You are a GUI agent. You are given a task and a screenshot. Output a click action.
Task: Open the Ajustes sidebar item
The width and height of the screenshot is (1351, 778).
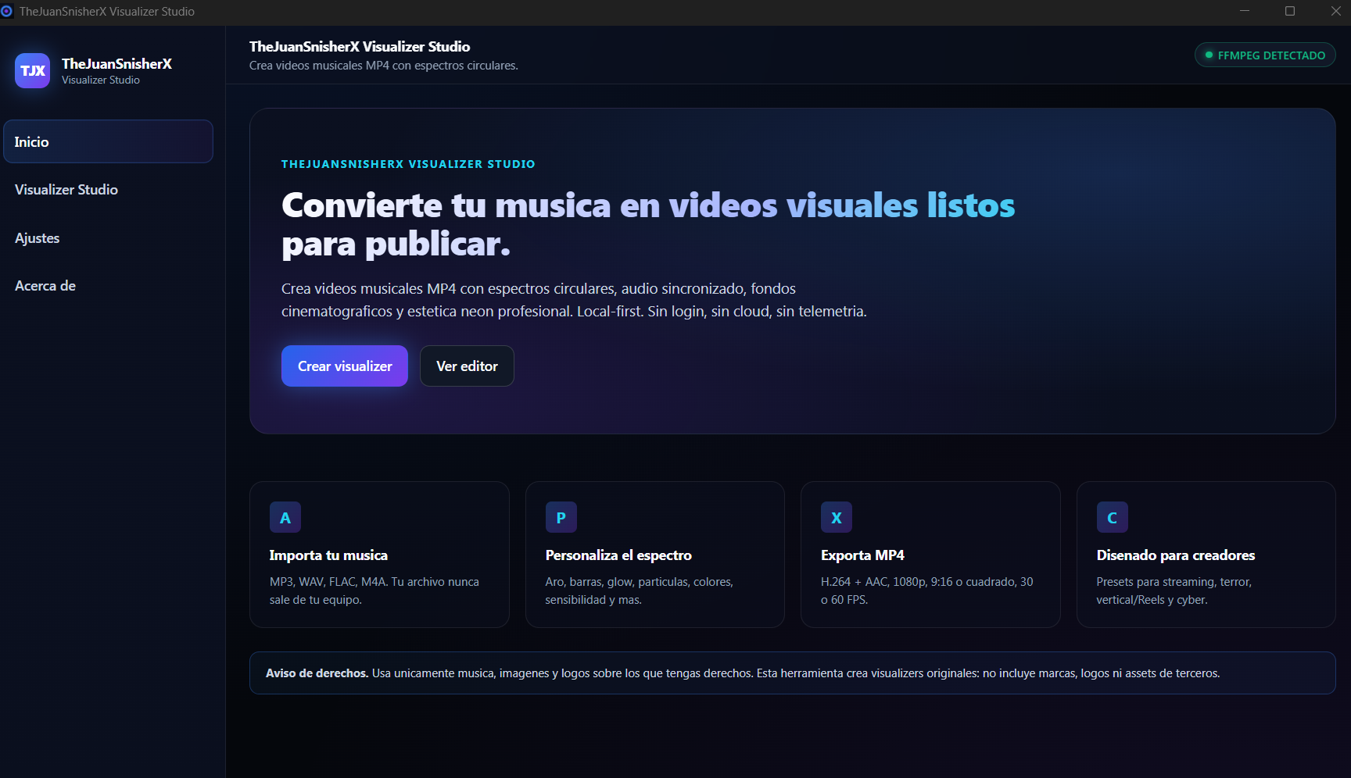tap(108, 238)
